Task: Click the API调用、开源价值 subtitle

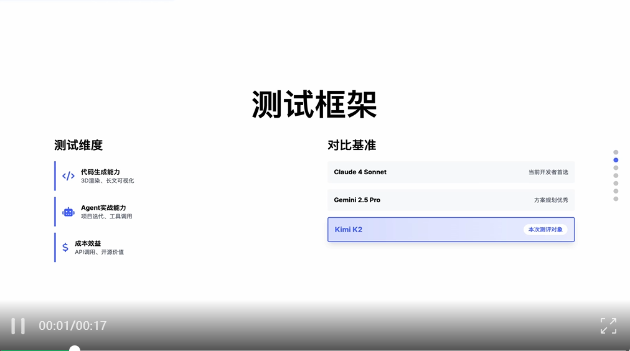Action: (x=99, y=252)
